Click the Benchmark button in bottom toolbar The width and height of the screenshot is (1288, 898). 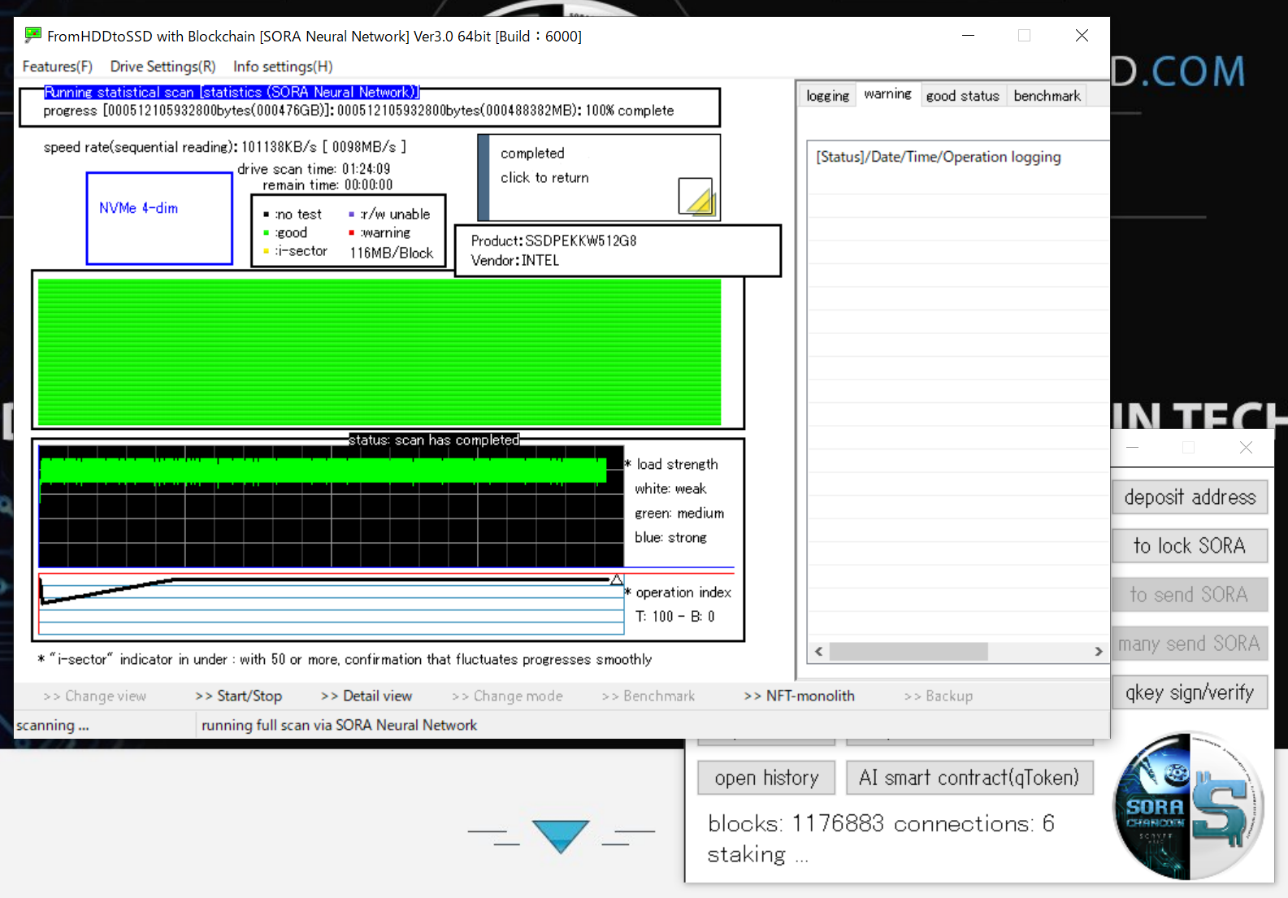648,696
